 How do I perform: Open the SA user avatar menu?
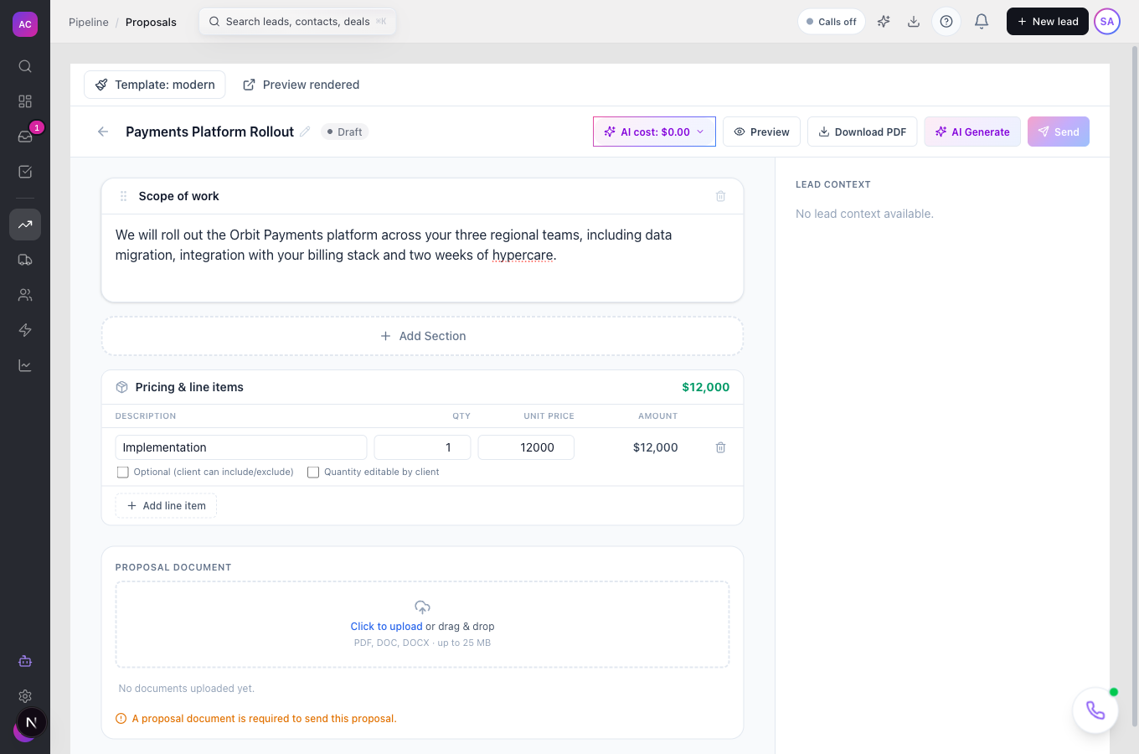click(x=1107, y=22)
